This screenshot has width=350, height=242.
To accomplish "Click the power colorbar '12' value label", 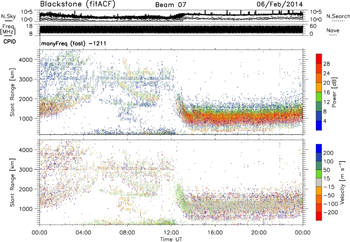I will click(x=326, y=102).
